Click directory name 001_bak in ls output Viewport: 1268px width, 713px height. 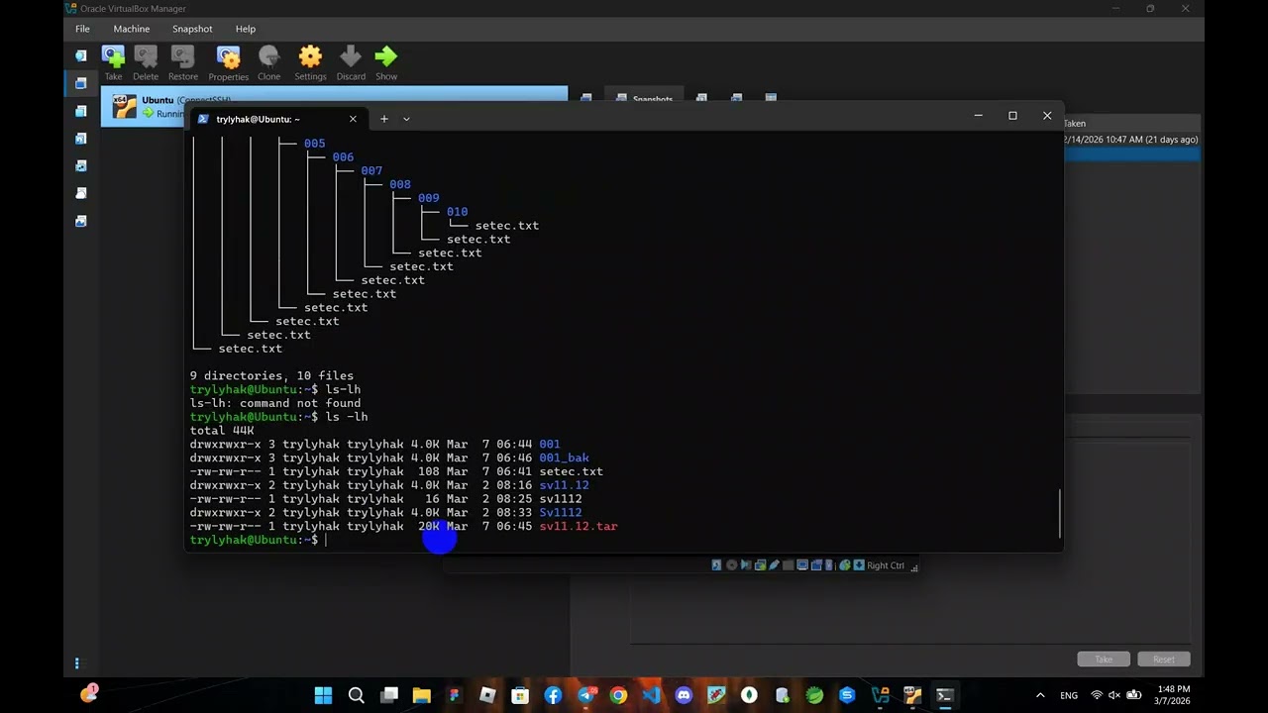[564, 458]
